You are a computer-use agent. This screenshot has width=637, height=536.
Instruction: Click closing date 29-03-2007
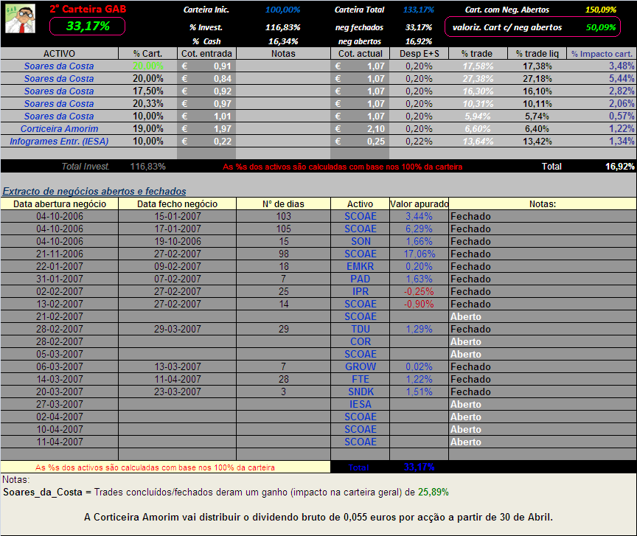pyautogui.click(x=178, y=329)
